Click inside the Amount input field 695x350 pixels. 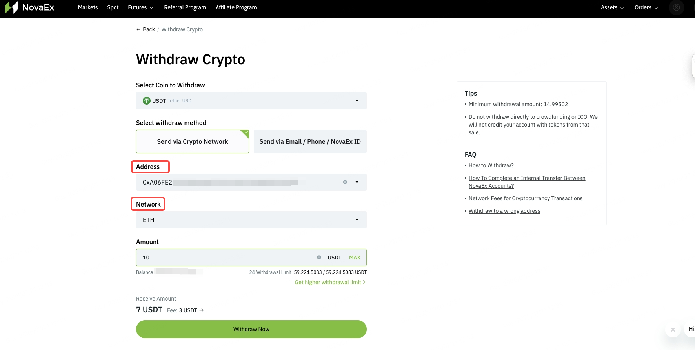click(x=227, y=257)
